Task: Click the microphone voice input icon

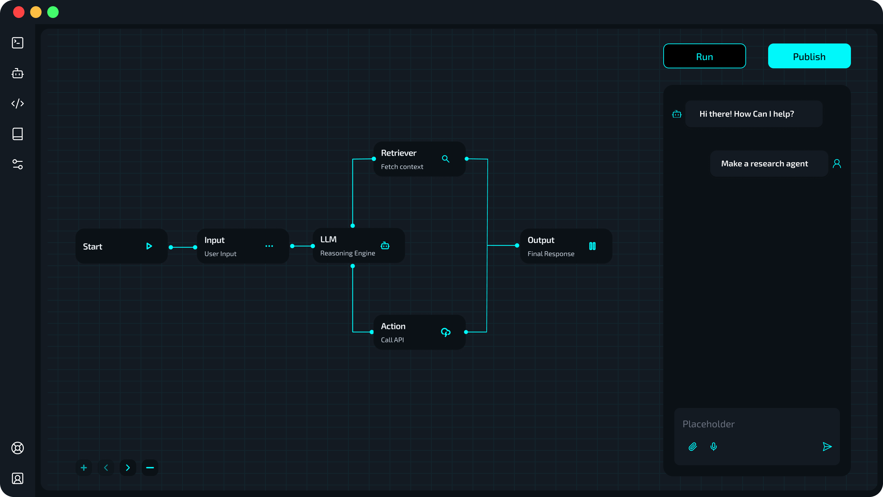Action: coord(714,447)
